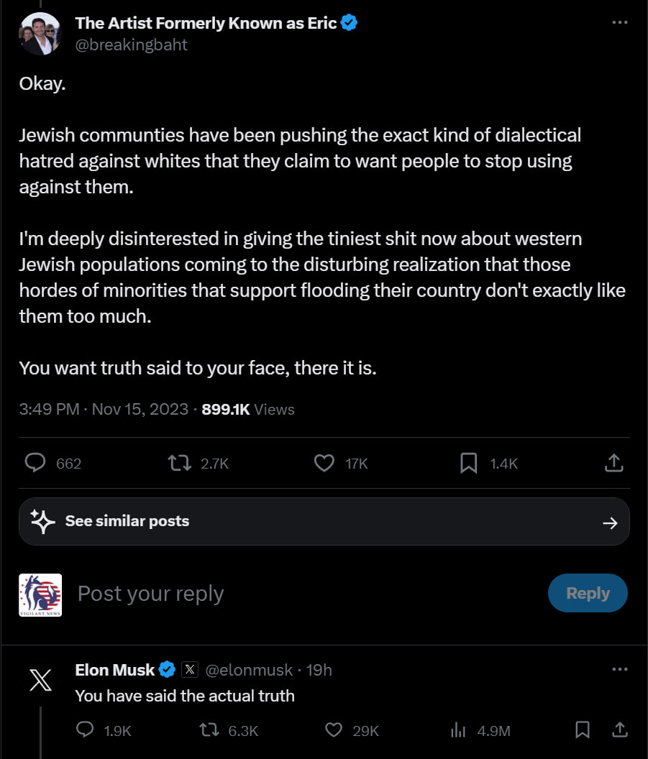The height and width of the screenshot is (759, 648).
Task: Repost the main post
Action: point(179,464)
